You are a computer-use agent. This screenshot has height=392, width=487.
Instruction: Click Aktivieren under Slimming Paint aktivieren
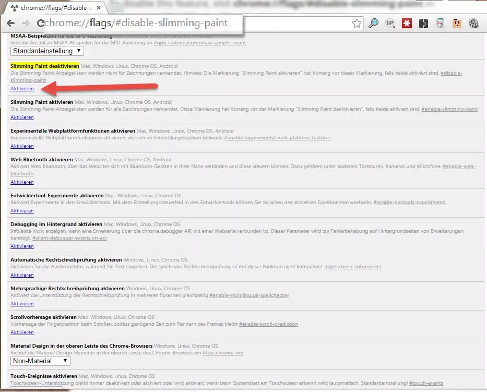(22, 117)
